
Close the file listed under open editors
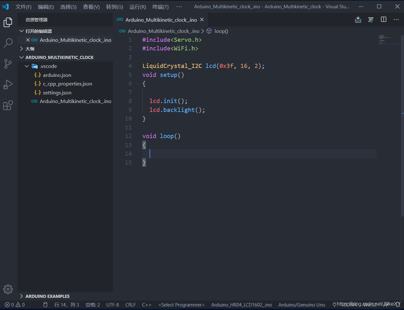(x=28, y=40)
